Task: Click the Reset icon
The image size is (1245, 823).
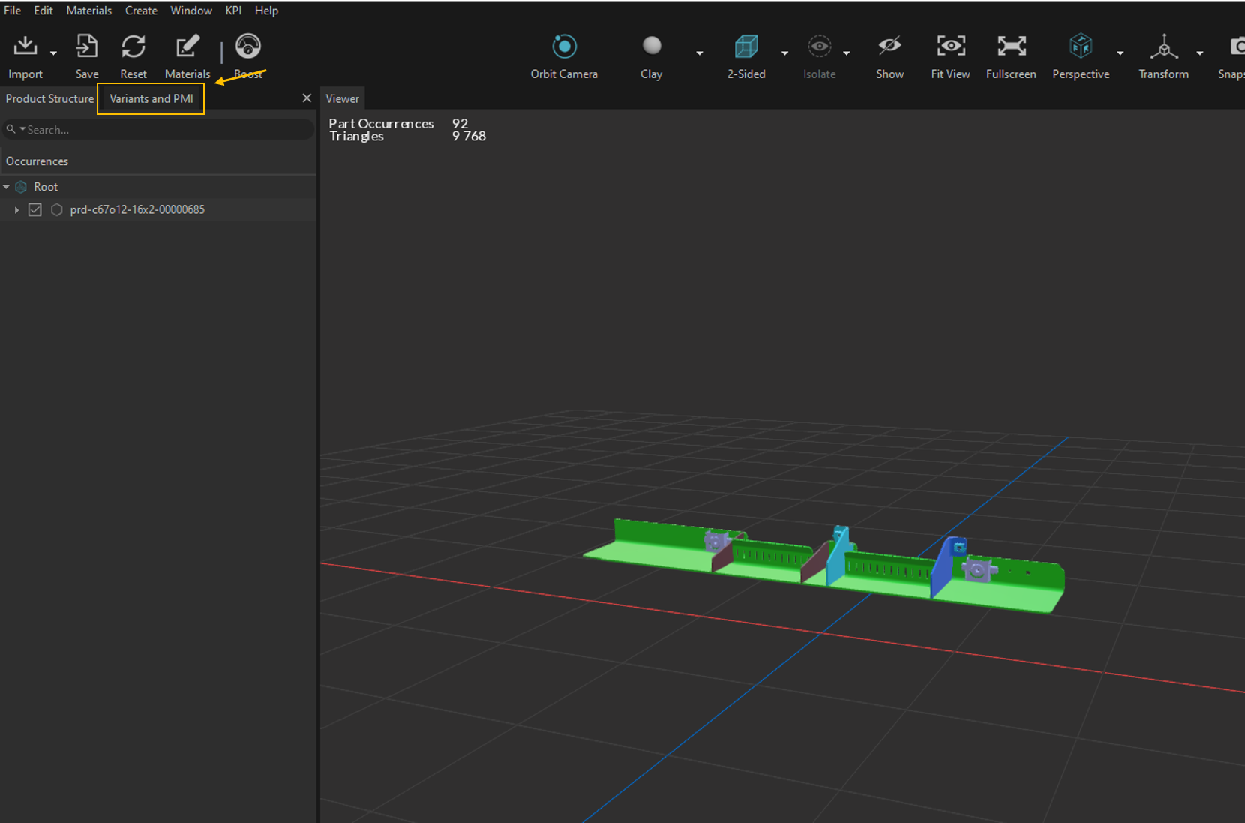Action: click(133, 47)
